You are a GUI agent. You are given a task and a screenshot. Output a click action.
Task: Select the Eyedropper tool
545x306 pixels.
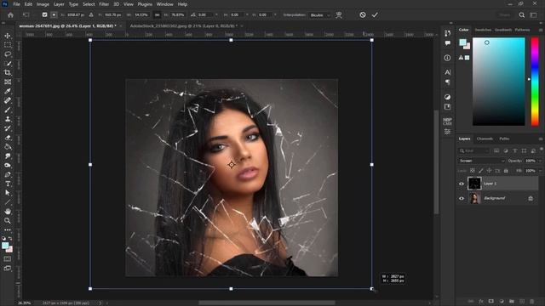coord(8,91)
